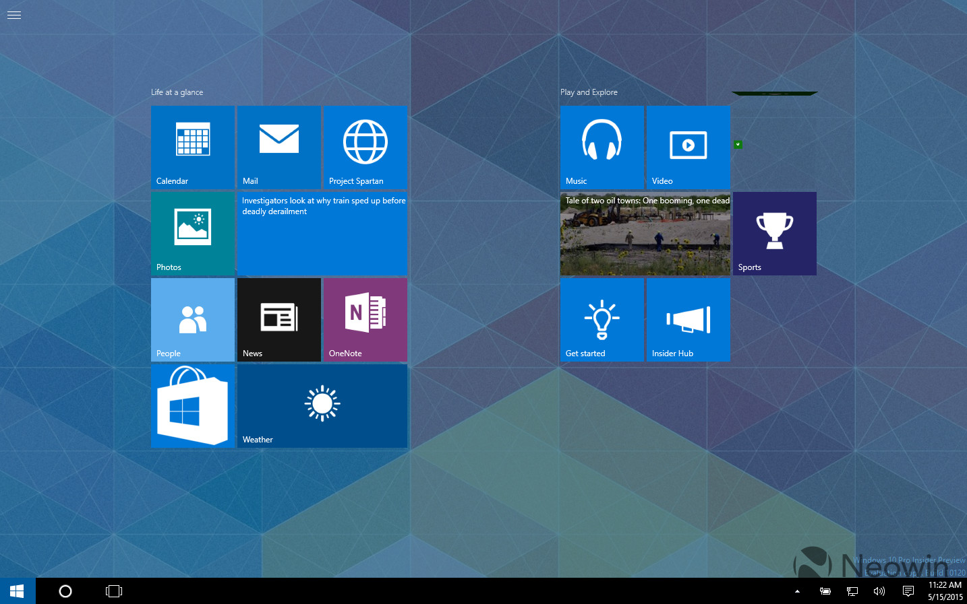Screen dimensions: 967x604
Task: Open the oil towns story tile
Action: pyautogui.click(x=645, y=234)
